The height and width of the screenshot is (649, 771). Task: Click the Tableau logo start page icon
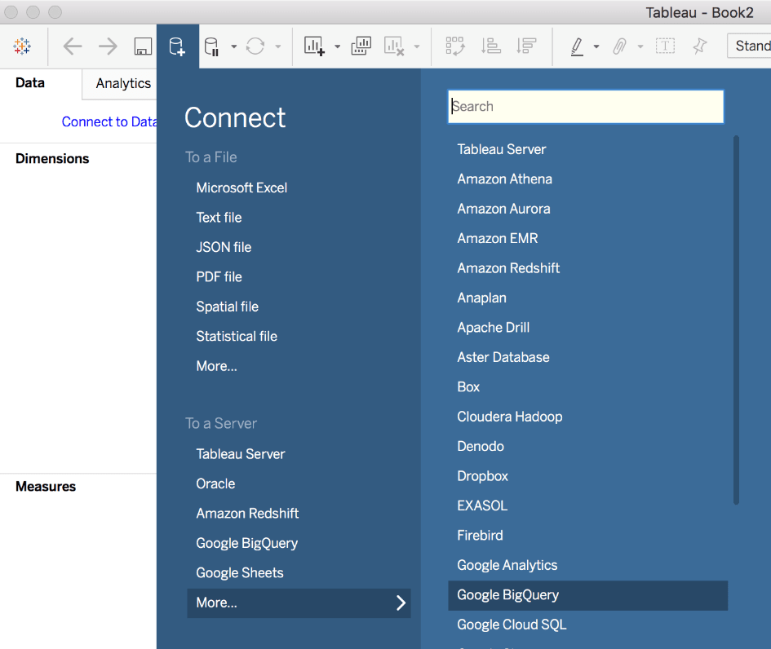pos(22,46)
